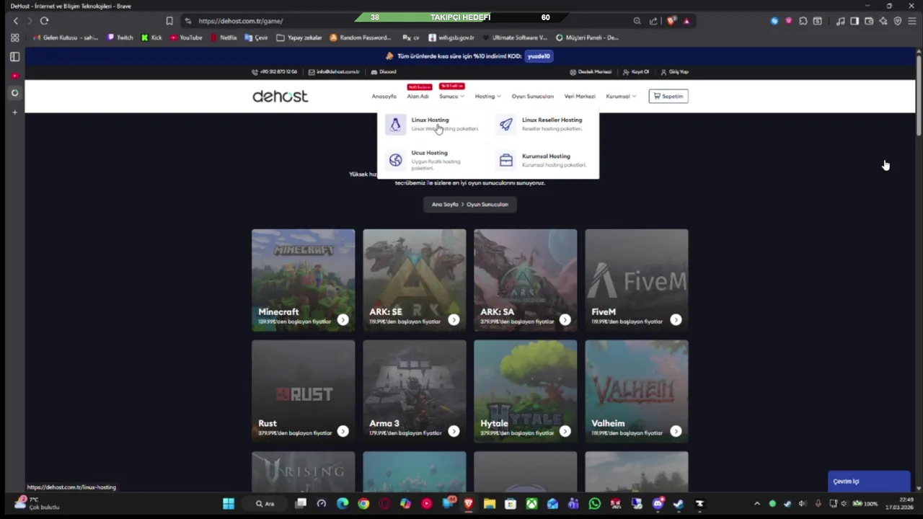The image size is (923, 519).
Task: Click the arrow on ARK: SE card
Action: click(454, 320)
